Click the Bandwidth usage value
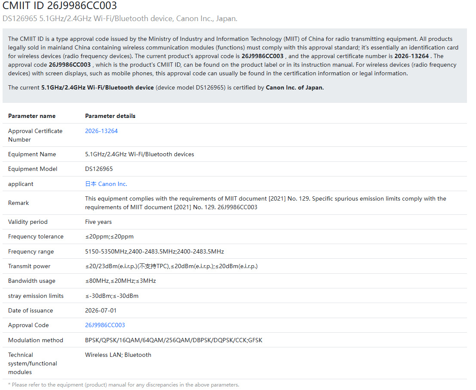Viewport: 476px width, 390px height. [120, 281]
